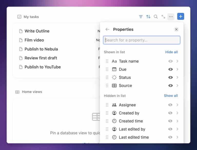Show the Last edited time eye toggle
The width and height of the screenshot is (197, 150).
[x=170, y=137]
